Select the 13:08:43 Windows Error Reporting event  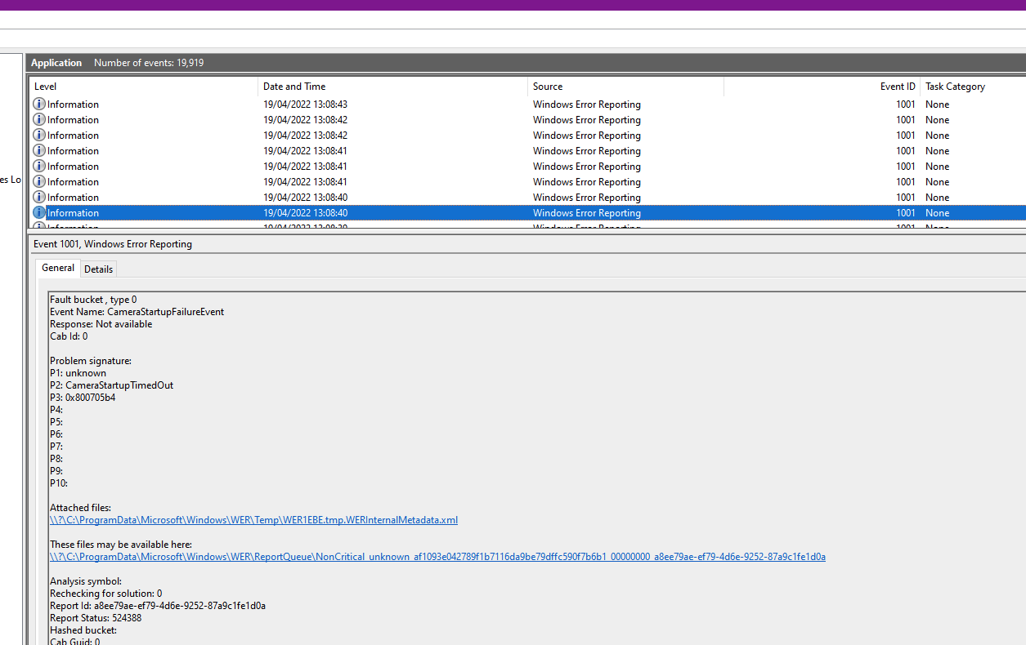click(327, 104)
